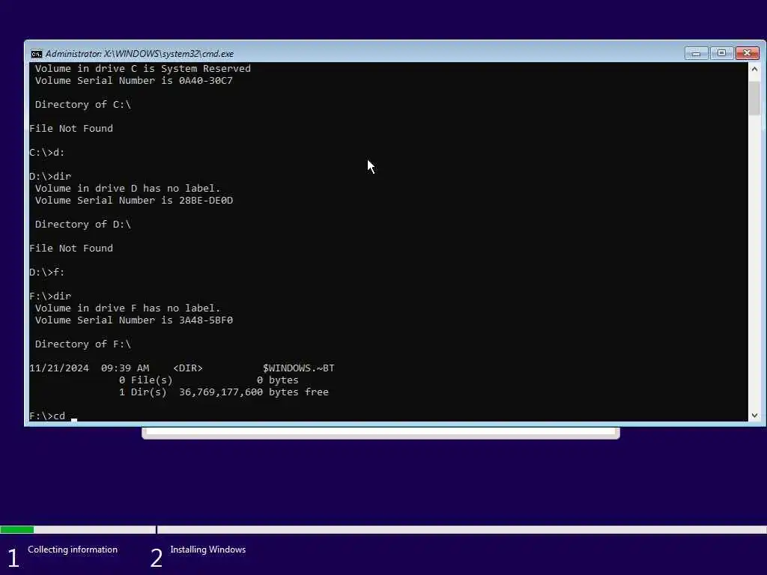Click the 'Directory of D:\' line

pyautogui.click(x=82, y=225)
